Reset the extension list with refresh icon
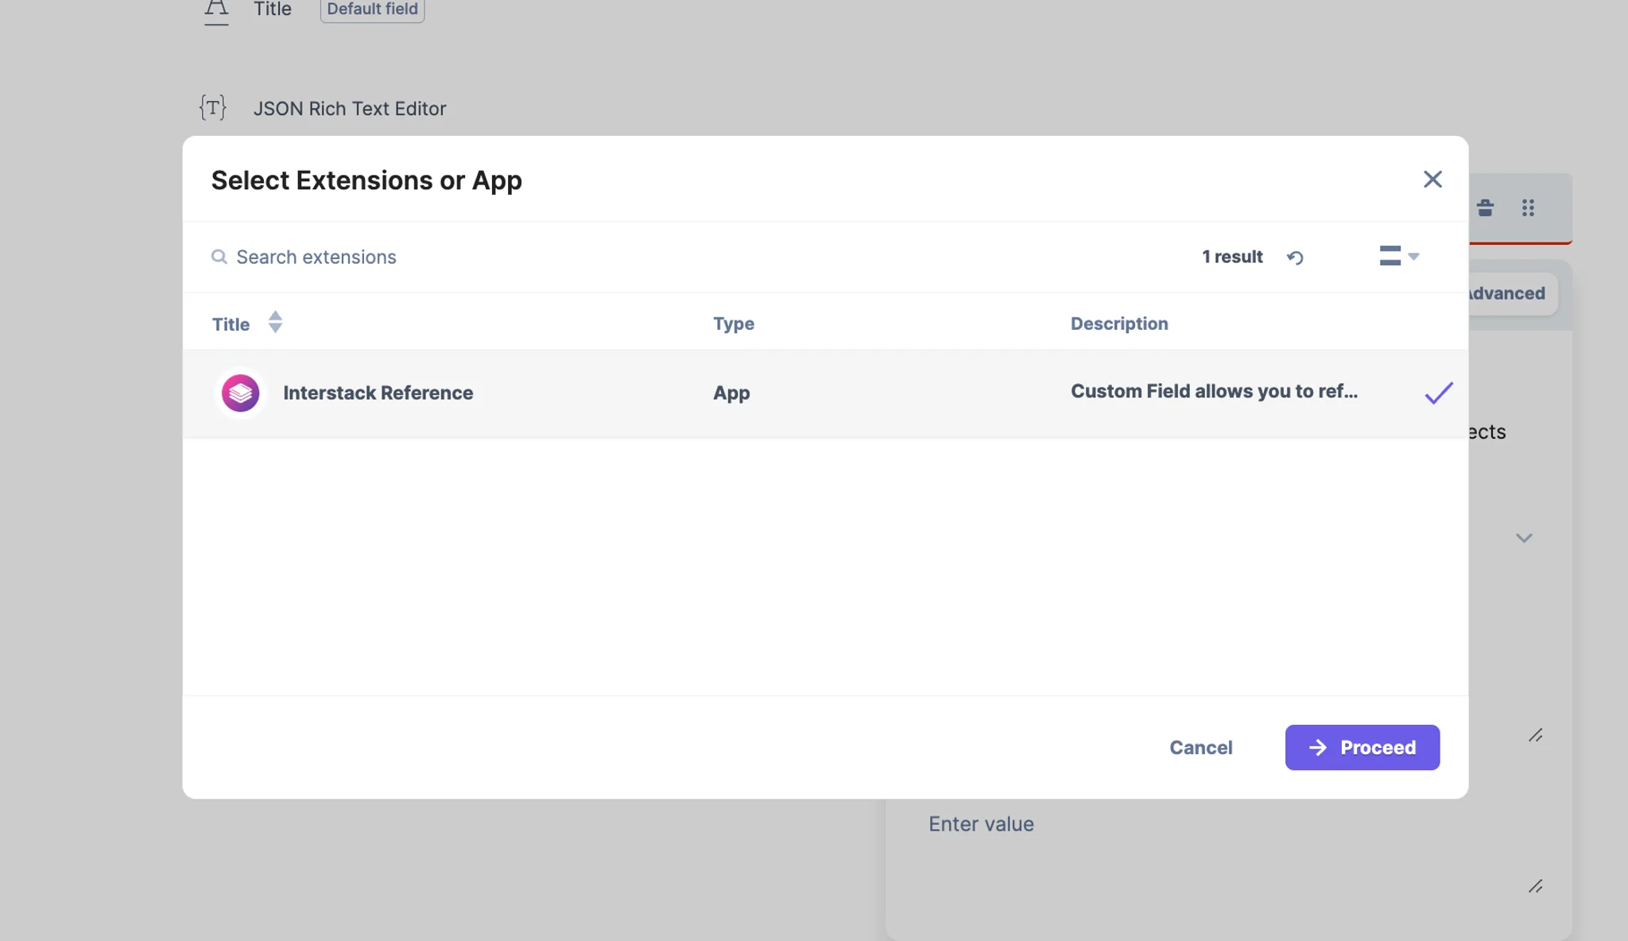This screenshot has width=1628, height=941. click(x=1295, y=258)
